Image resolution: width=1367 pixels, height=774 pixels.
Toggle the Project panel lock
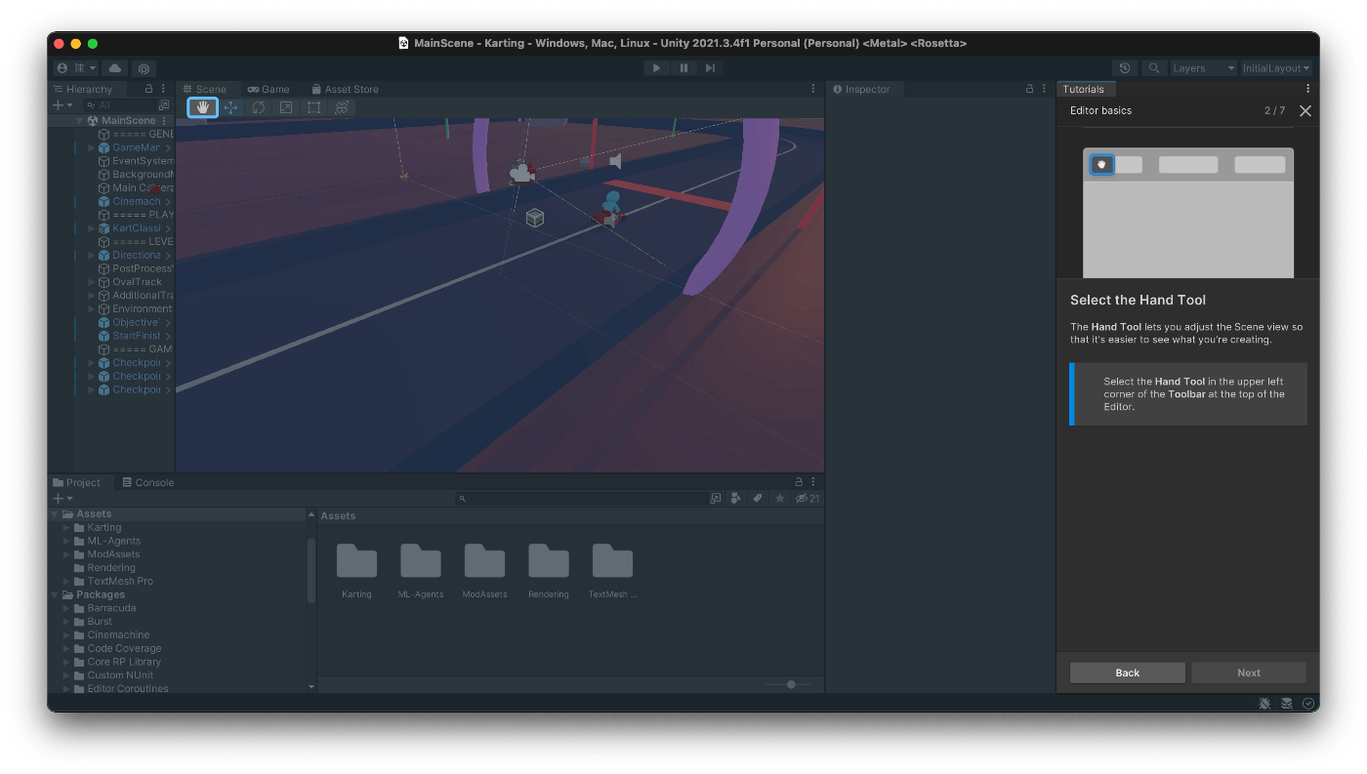(799, 482)
